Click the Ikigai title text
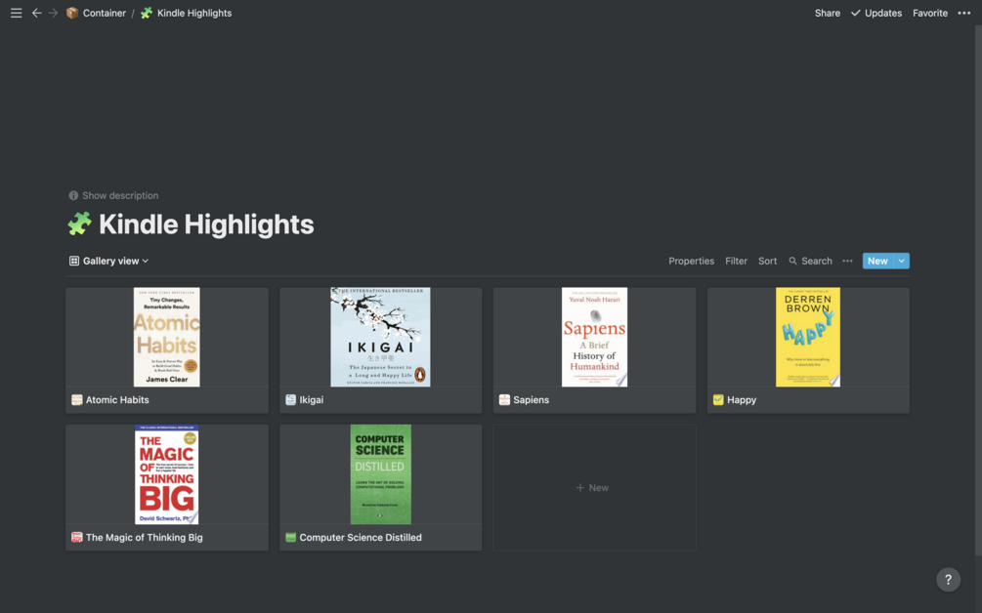Viewport: 982px width, 613px height. click(x=312, y=399)
